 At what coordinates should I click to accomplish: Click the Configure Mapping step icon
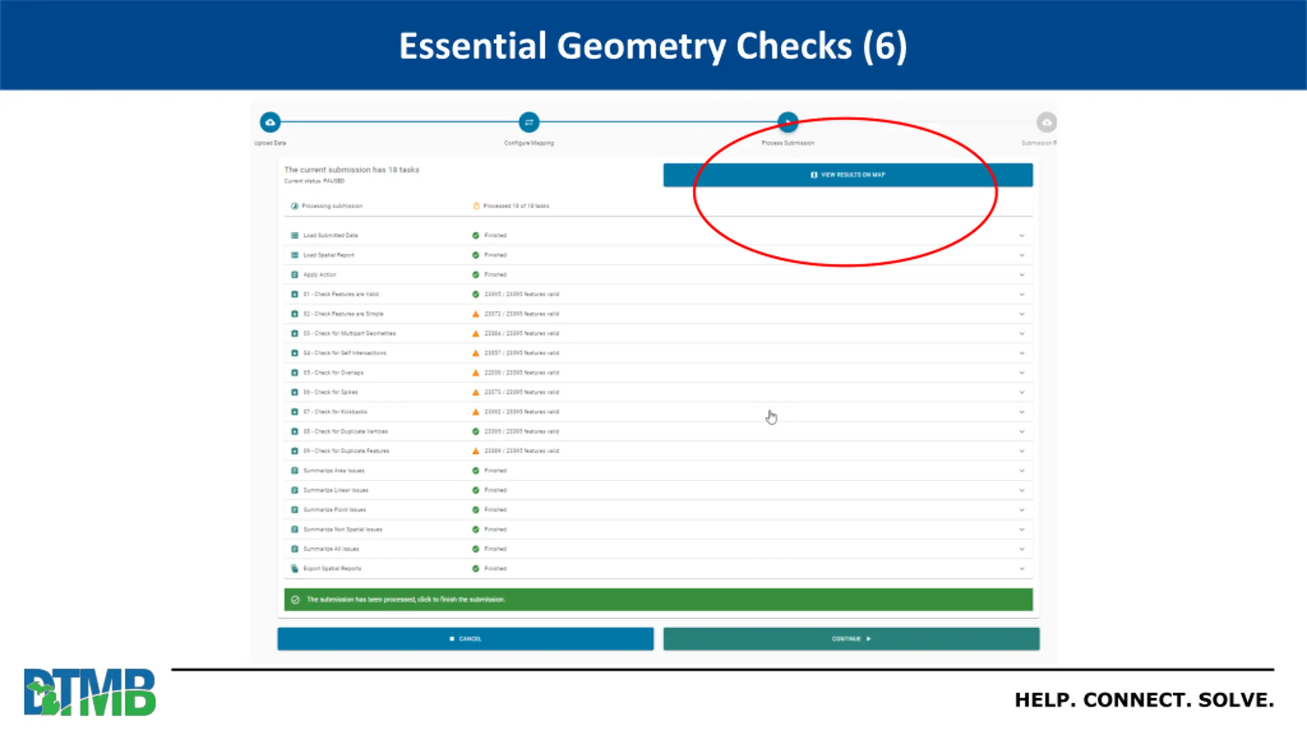click(529, 122)
